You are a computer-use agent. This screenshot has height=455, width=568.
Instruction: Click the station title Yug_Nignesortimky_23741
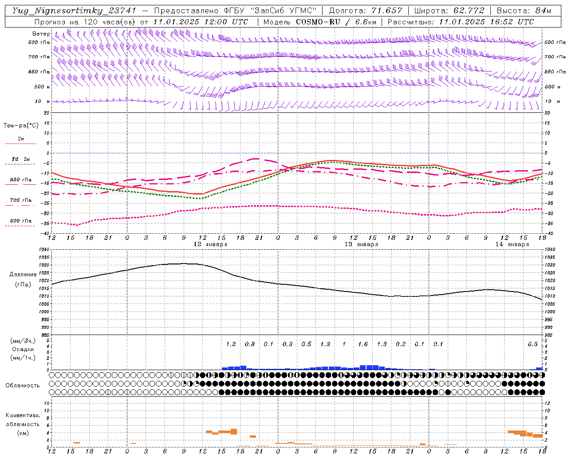click(x=74, y=11)
